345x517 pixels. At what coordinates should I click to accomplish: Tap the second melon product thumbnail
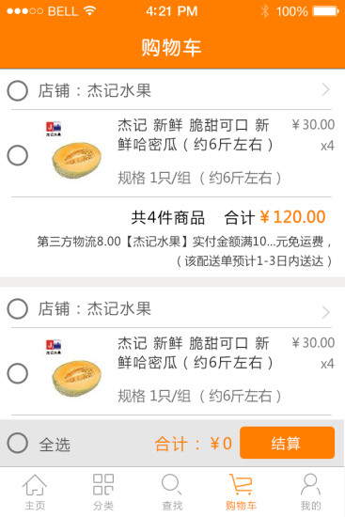pyautogui.click(x=75, y=368)
